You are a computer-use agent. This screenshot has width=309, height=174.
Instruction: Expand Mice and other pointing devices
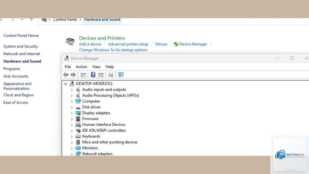click(72, 142)
